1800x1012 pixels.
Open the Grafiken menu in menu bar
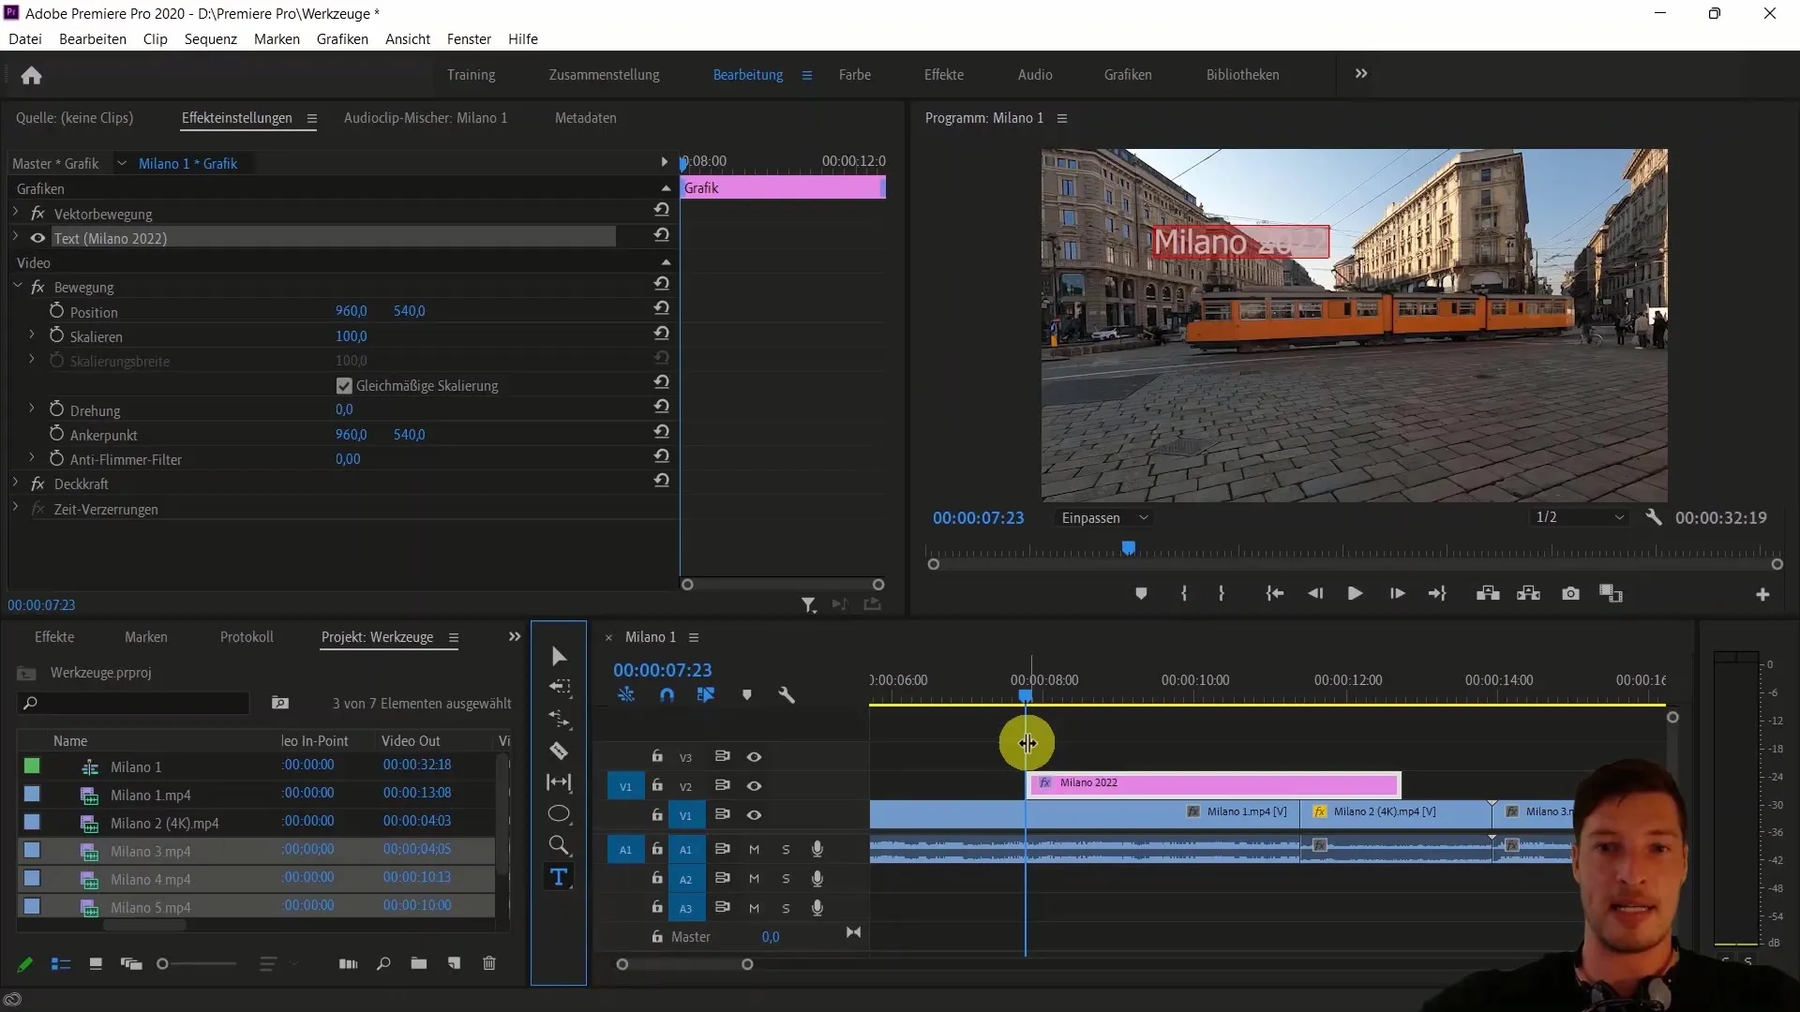point(342,38)
